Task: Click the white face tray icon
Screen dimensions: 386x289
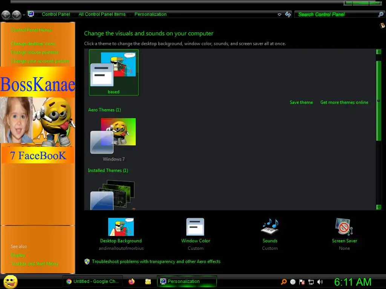Action: [293, 282]
